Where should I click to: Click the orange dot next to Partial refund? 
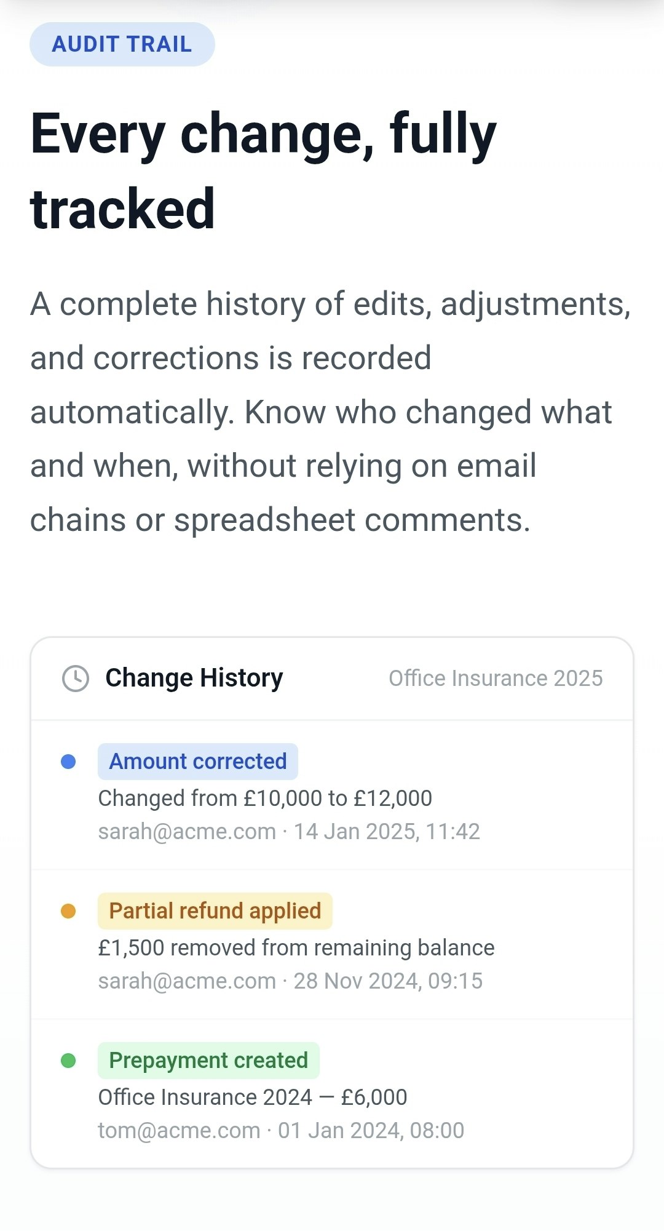coord(68,911)
